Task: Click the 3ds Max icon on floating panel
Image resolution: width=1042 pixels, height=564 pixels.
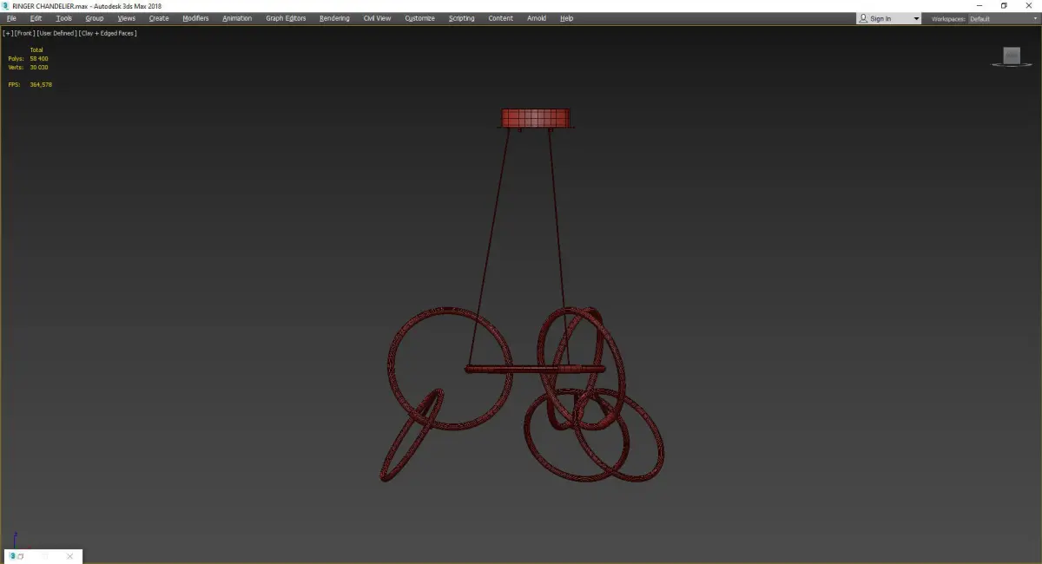Action: (12, 556)
